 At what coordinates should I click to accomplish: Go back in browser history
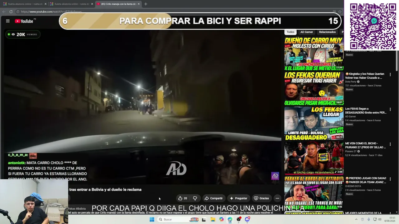coord(4,12)
